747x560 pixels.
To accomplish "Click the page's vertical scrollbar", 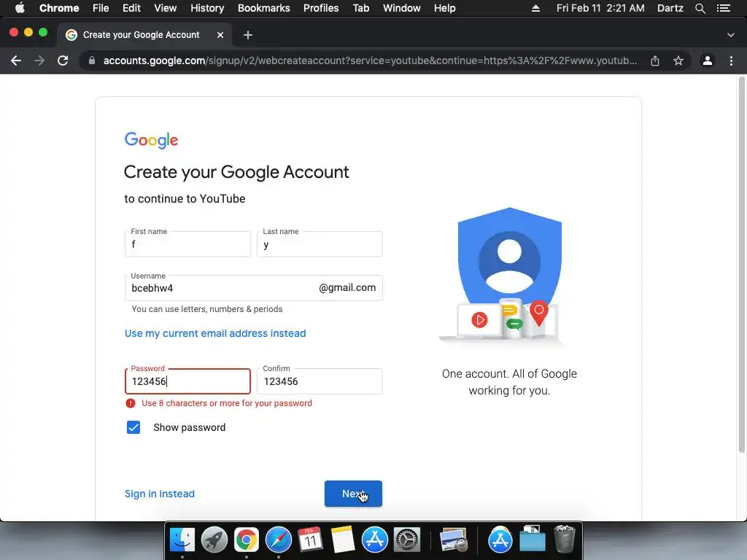I will click(741, 265).
